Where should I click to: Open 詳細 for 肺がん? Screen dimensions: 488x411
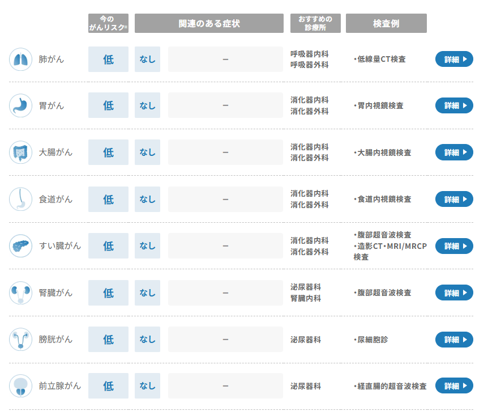(454, 59)
